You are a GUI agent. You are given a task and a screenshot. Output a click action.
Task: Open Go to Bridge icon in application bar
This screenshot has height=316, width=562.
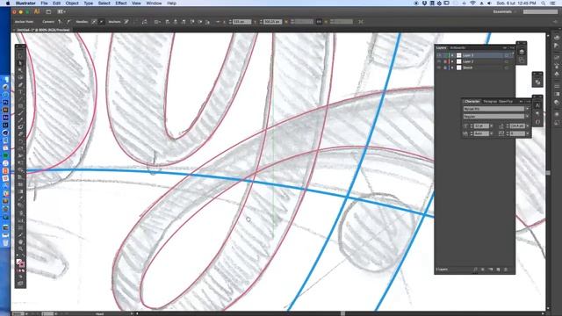click(x=48, y=11)
